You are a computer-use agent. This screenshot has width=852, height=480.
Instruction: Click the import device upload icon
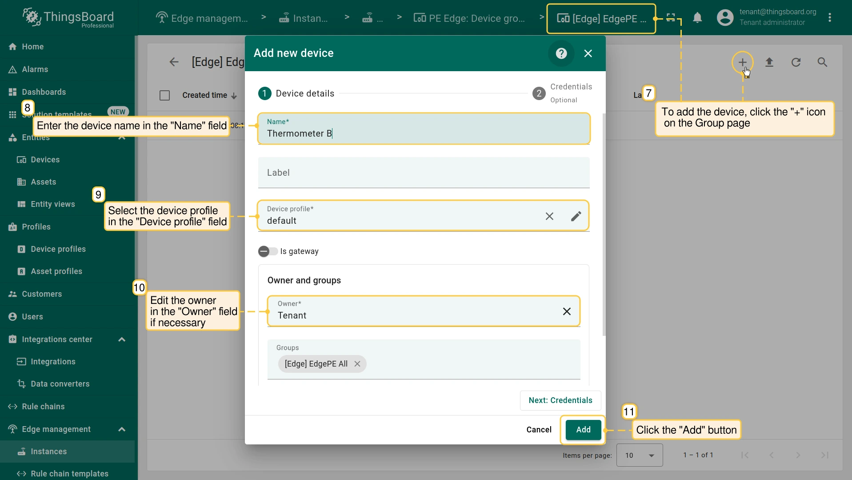[769, 62]
